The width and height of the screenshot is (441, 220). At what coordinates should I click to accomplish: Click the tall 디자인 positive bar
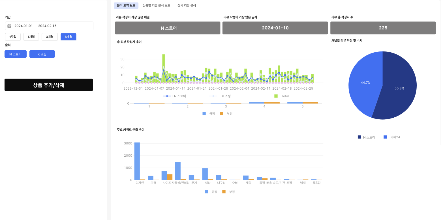tap(137, 161)
